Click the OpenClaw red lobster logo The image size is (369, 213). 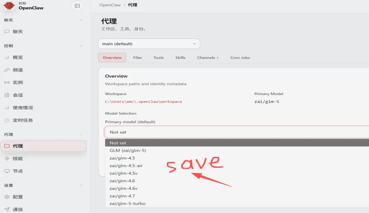pyautogui.click(x=9, y=5)
